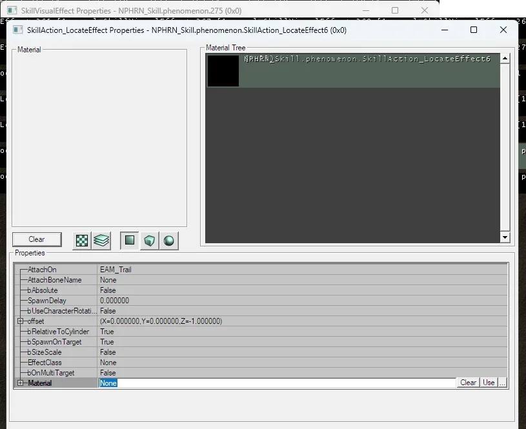Click the EAM_Trail value
526x429 pixels.
116,270
